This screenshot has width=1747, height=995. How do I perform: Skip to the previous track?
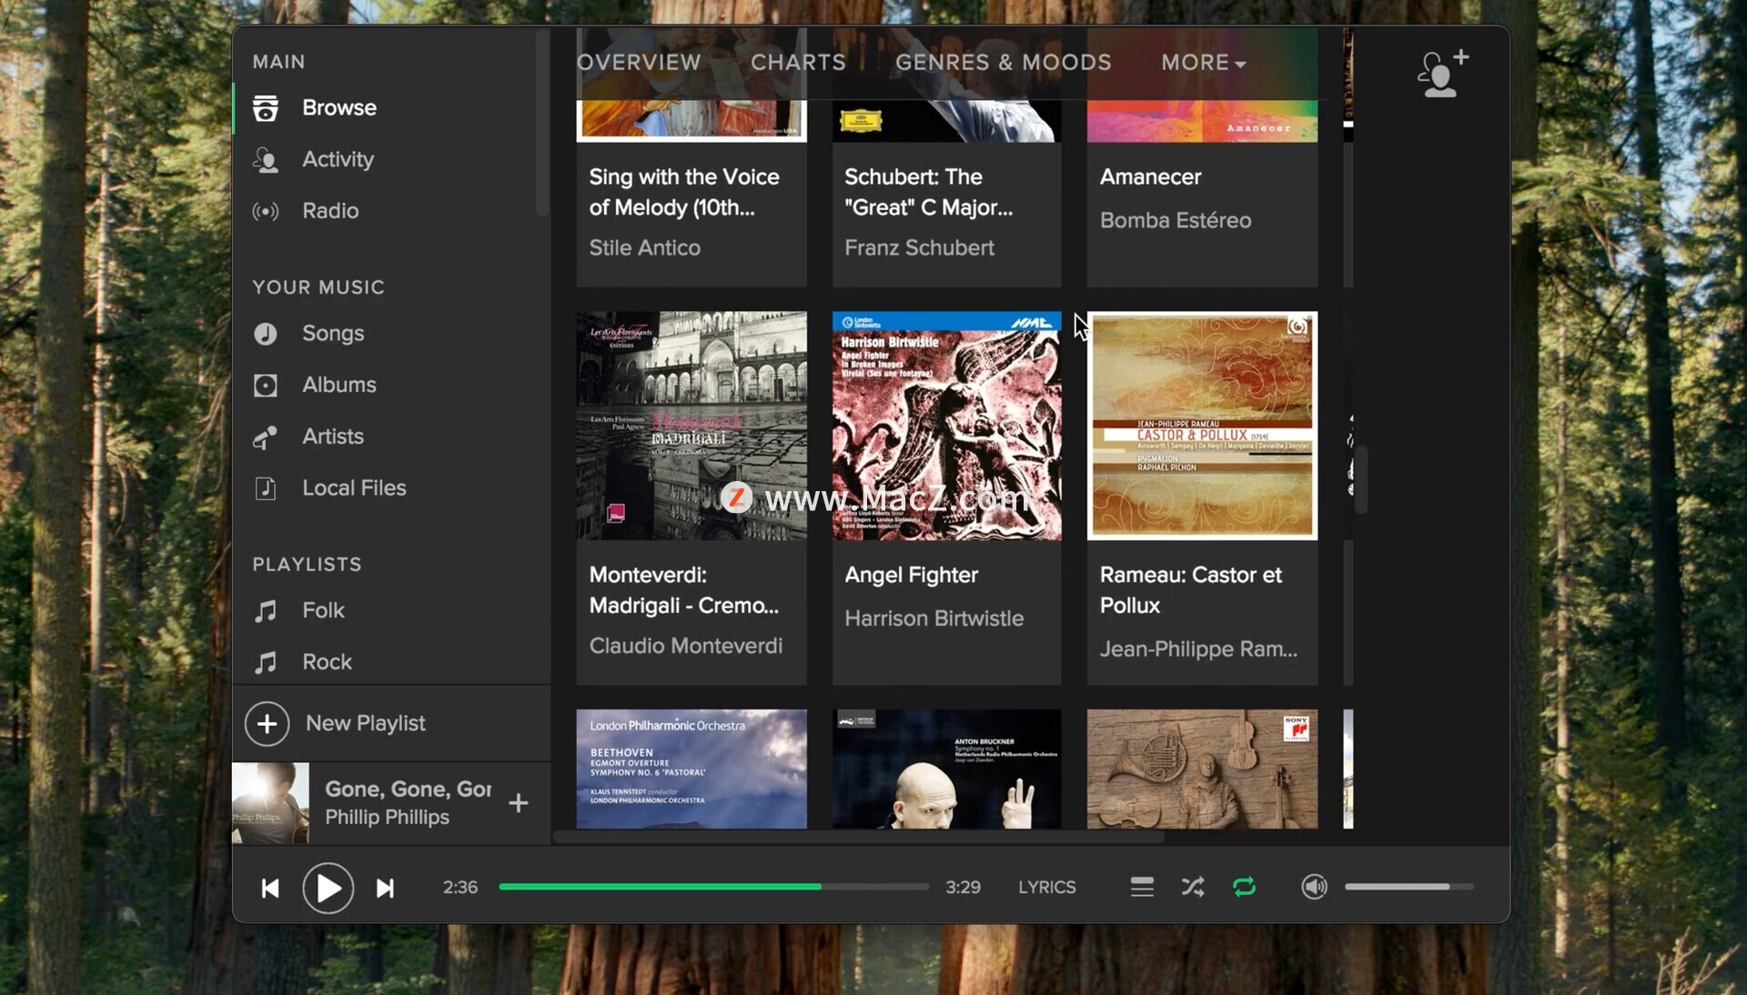(x=270, y=889)
